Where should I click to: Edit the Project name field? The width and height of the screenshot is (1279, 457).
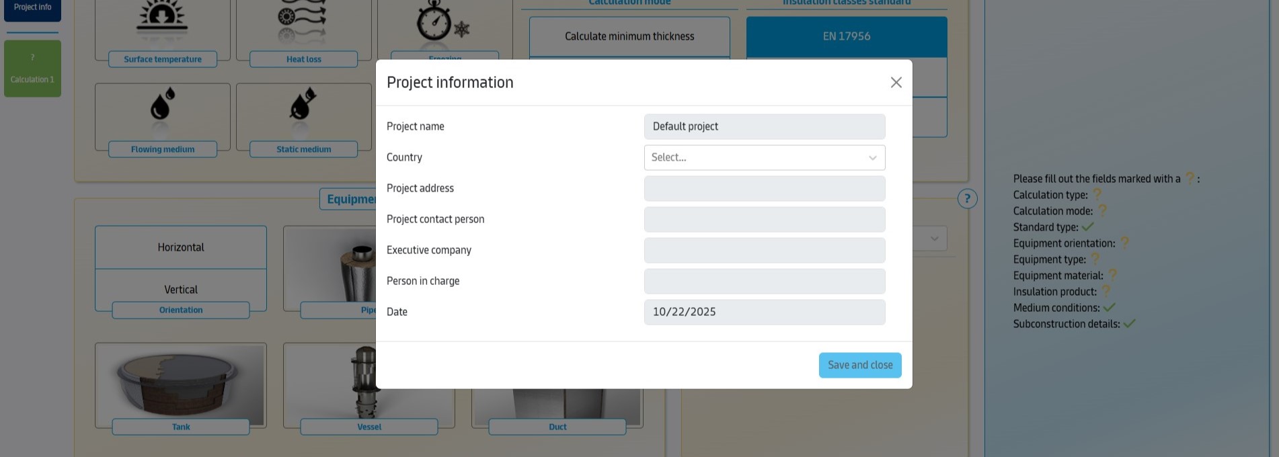pos(765,126)
